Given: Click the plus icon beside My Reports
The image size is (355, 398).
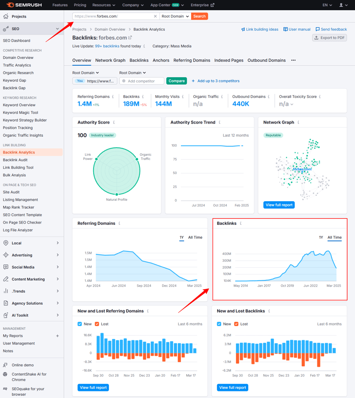Looking at the screenshot, I should click(x=57, y=336).
